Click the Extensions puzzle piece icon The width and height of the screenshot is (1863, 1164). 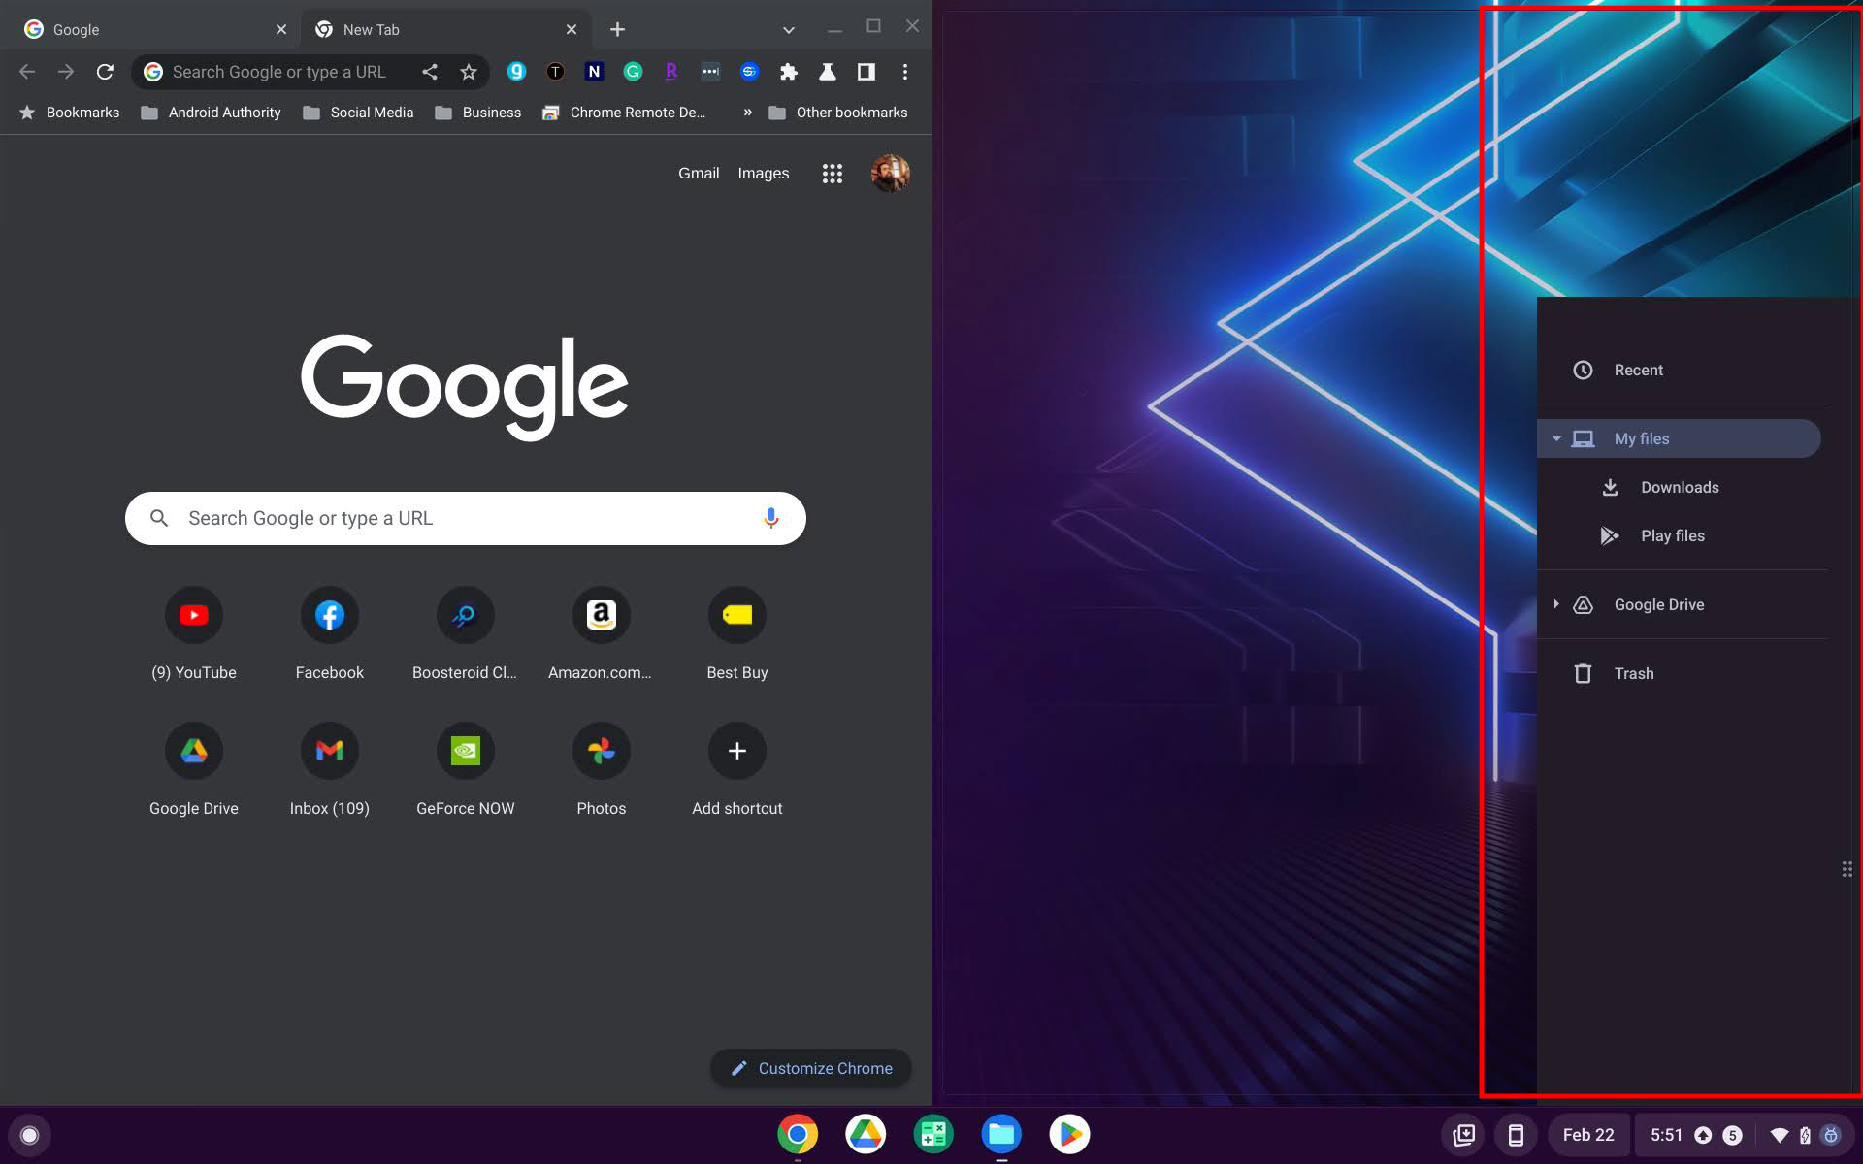[x=789, y=72]
